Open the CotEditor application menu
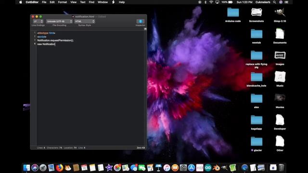This screenshot has height=173, width=308. click(x=32, y=2)
